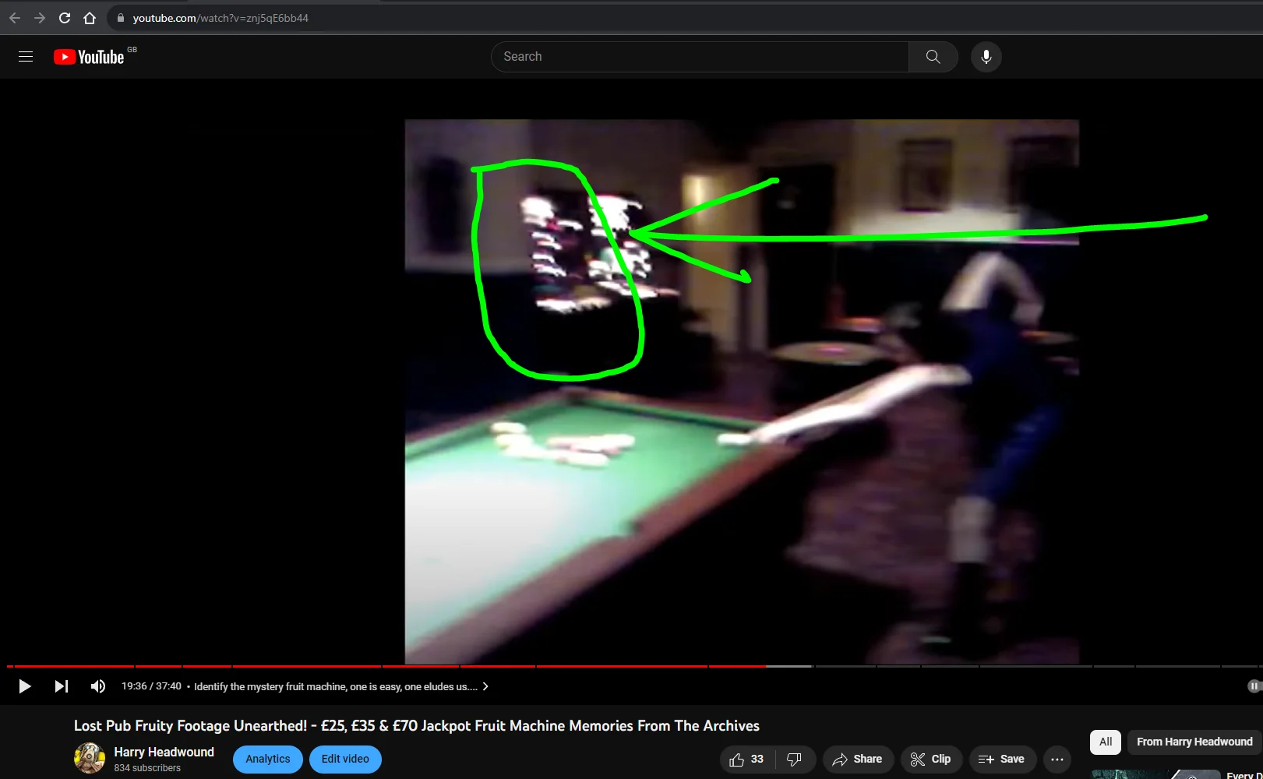
Task: Click the 19:36 / 37:40 time display
Action: (151, 686)
